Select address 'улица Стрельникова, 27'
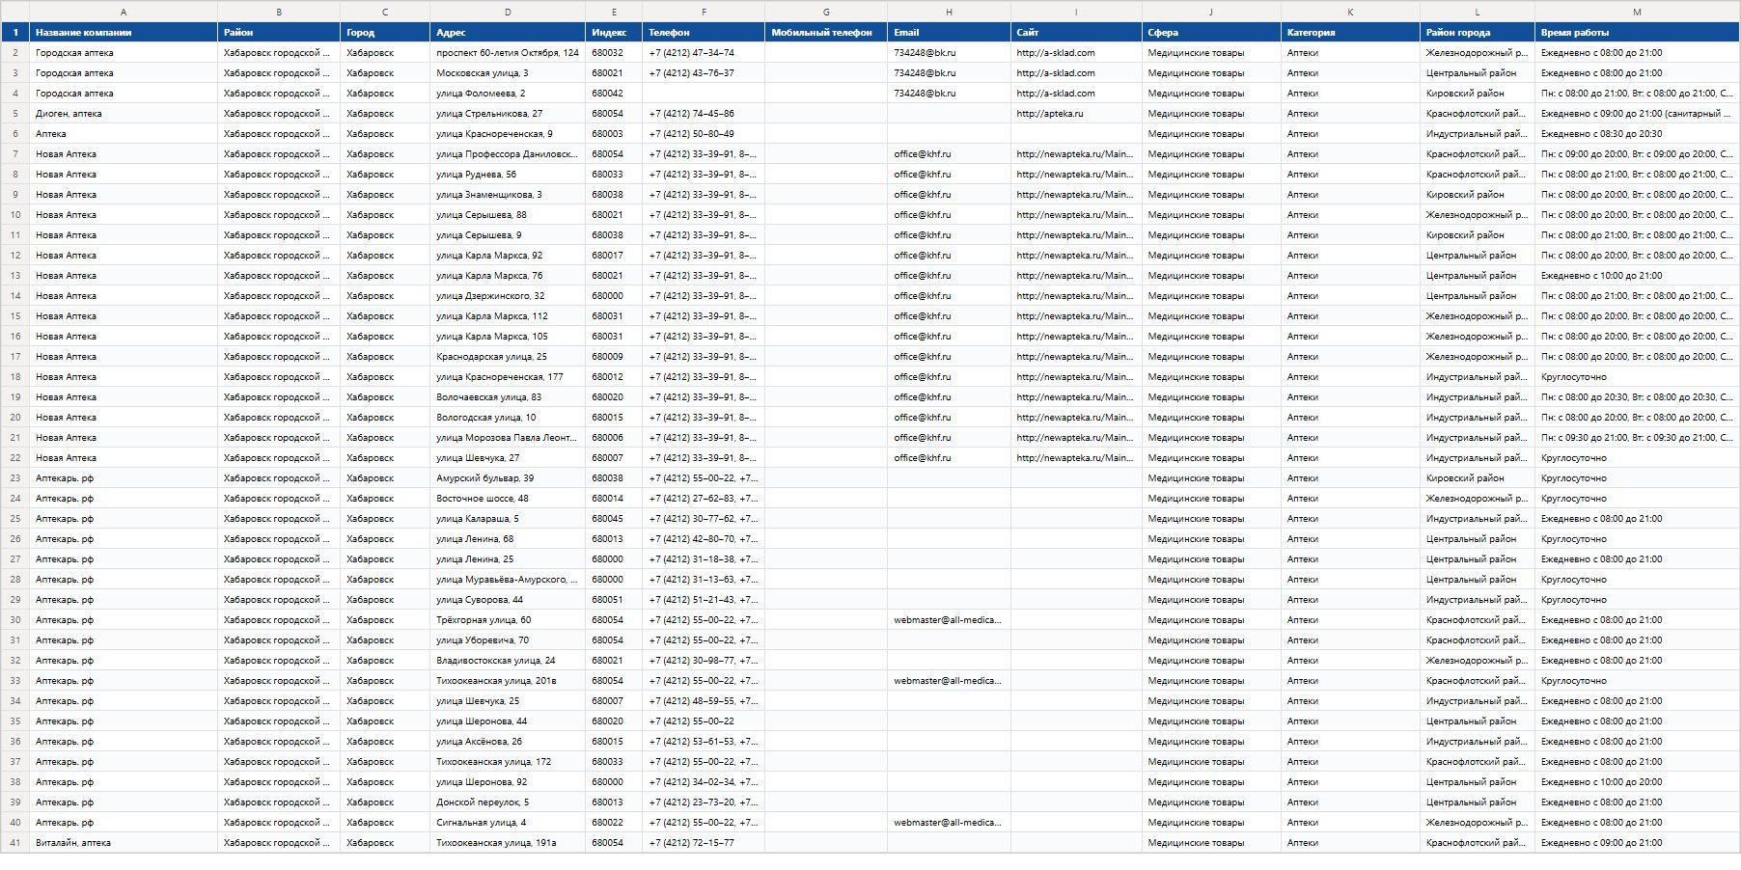1741x870 pixels. click(508, 114)
